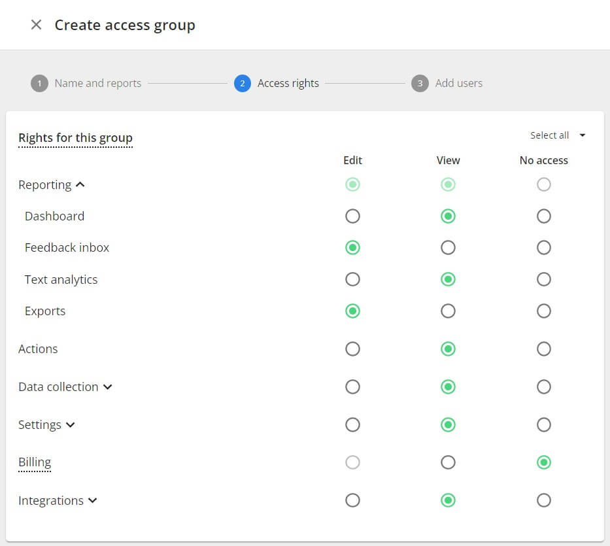This screenshot has width=610, height=546.
Task: Click the Access rights step 2 circle
Action: click(x=243, y=84)
